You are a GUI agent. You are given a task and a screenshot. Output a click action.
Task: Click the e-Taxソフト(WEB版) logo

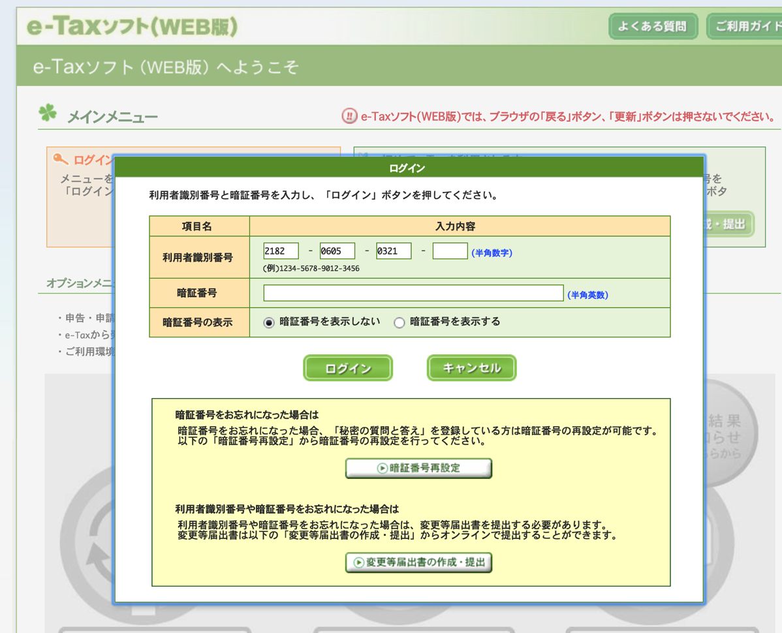[132, 26]
